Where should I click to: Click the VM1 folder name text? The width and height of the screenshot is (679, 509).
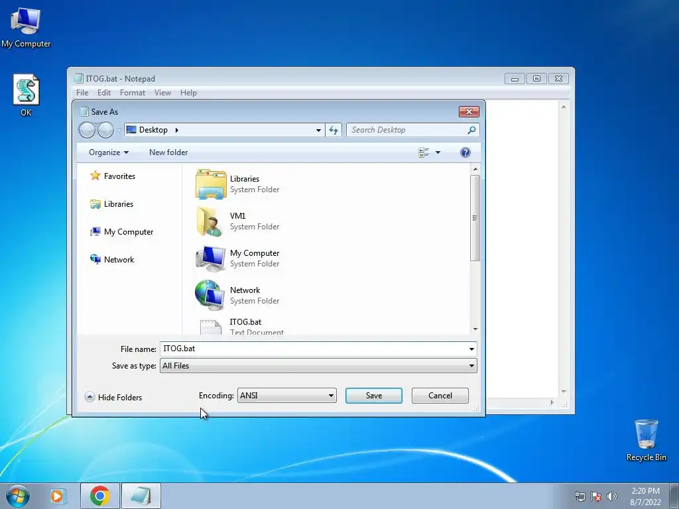tap(238, 215)
